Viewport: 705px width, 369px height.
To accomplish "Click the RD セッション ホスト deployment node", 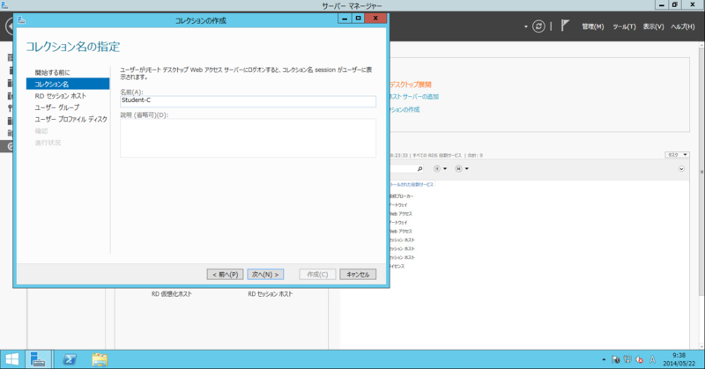I will point(271,294).
